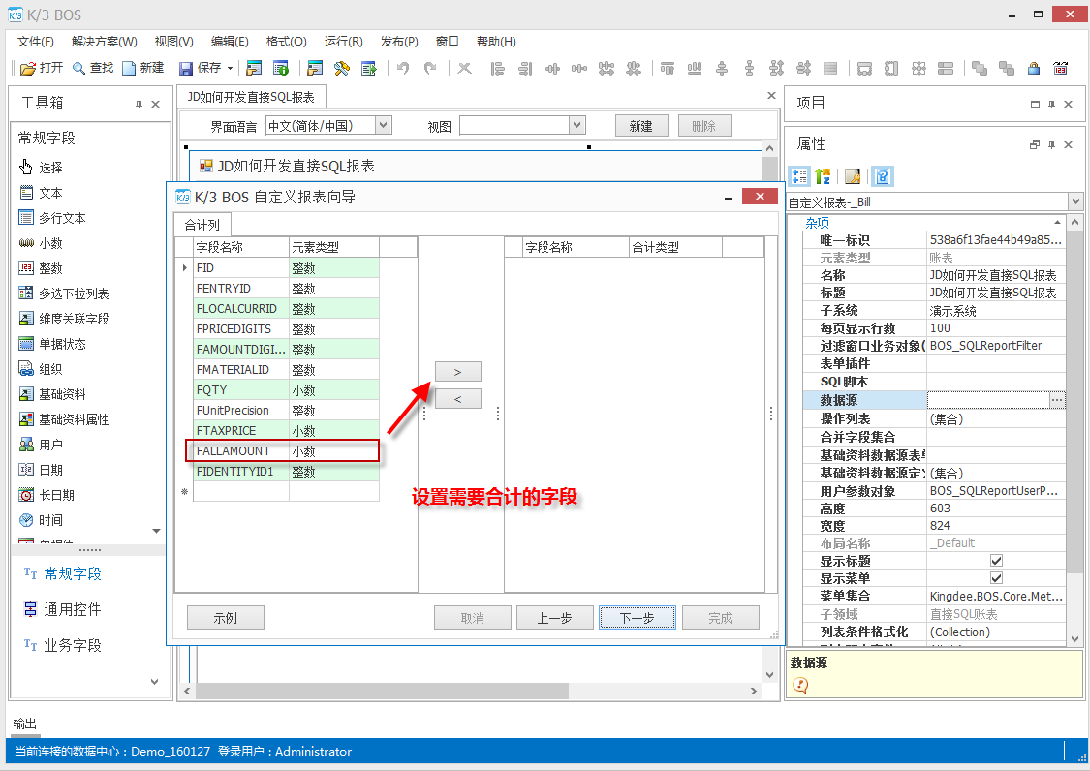Open the 通用控件 toolbox category
1090x771 pixels.
pos(63,609)
